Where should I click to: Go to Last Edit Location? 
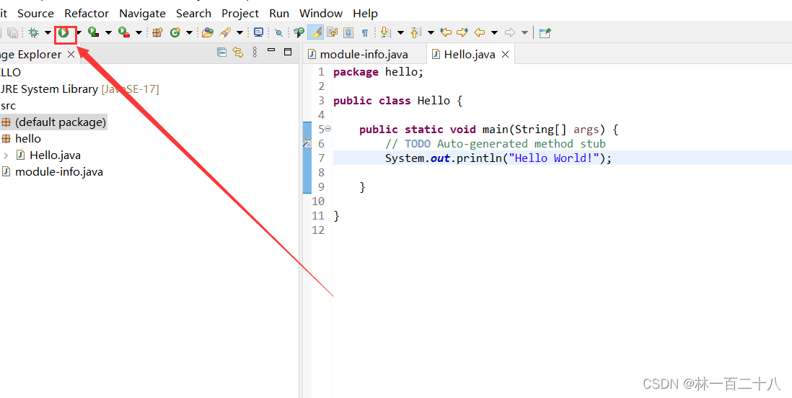click(446, 33)
